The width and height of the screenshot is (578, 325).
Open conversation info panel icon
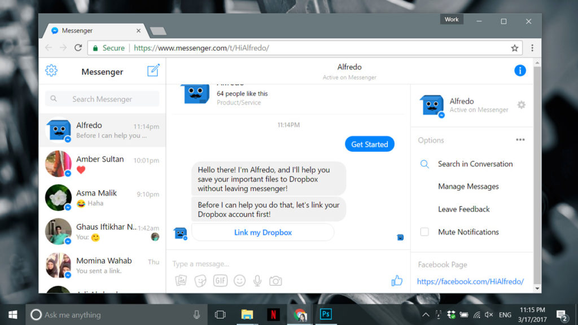pos(520,71)
